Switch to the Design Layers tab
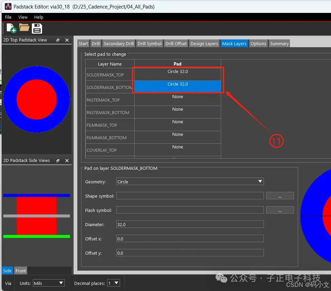Viewport: 331px width, 291px height. coord(204,43)
